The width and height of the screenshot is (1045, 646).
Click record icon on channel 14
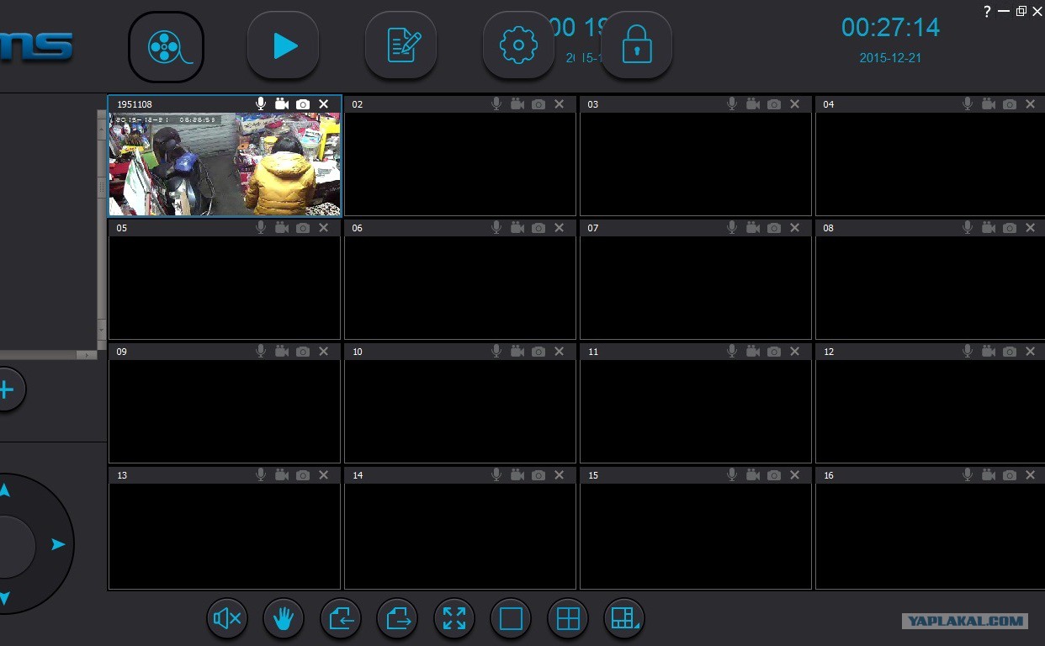click(x=517, y=474)
